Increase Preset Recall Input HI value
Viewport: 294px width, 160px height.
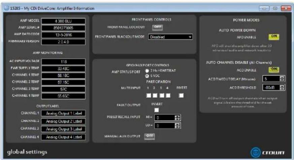point(177,116)
